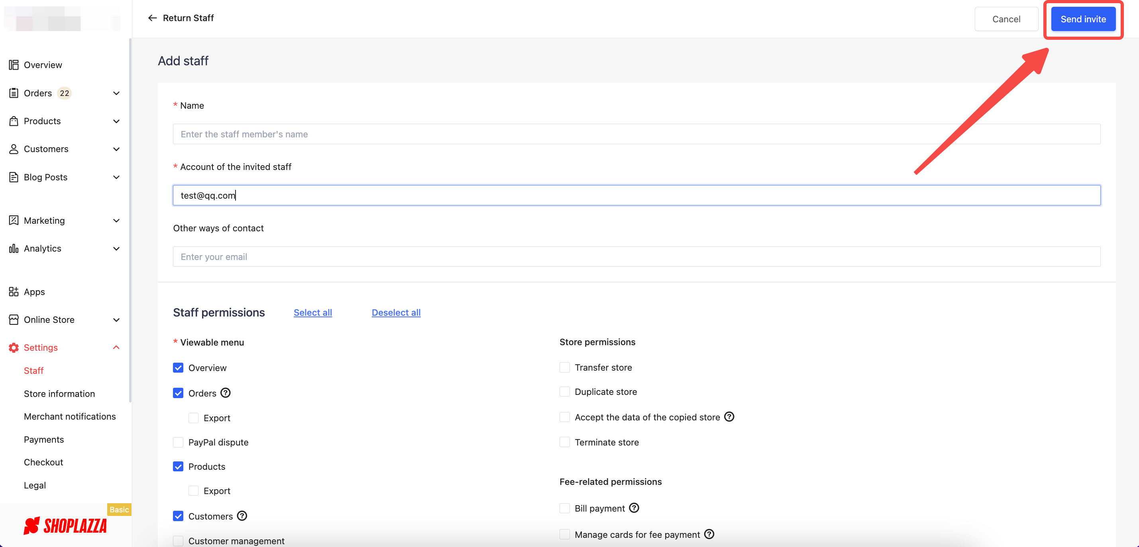Click the invited staff account field
The image size is (1139, 547).
point(636,195)
